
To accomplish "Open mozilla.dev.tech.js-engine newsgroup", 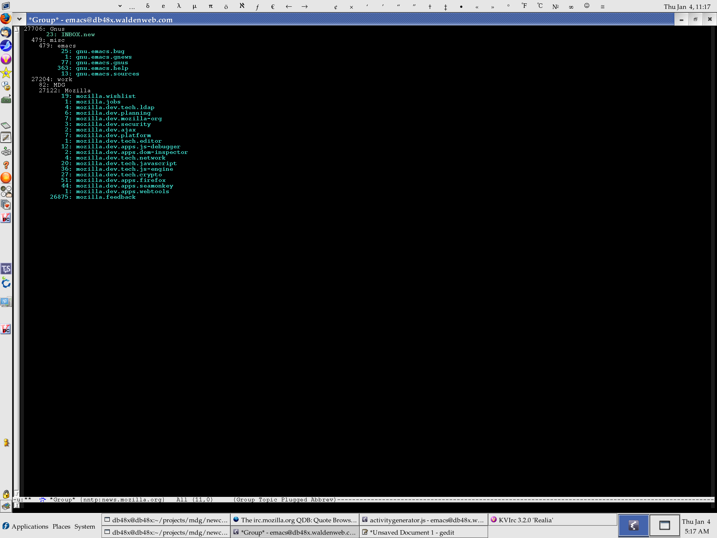I will [124, 169].
